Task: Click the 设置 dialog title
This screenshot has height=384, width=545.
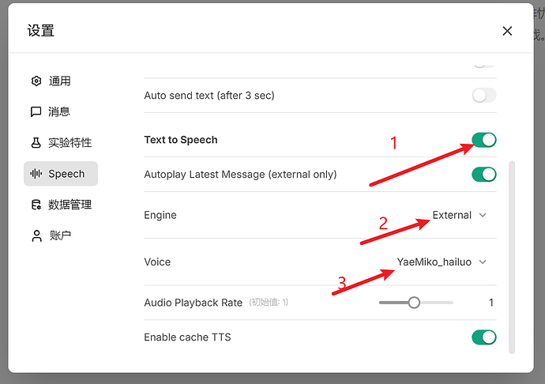Action: 40,31
